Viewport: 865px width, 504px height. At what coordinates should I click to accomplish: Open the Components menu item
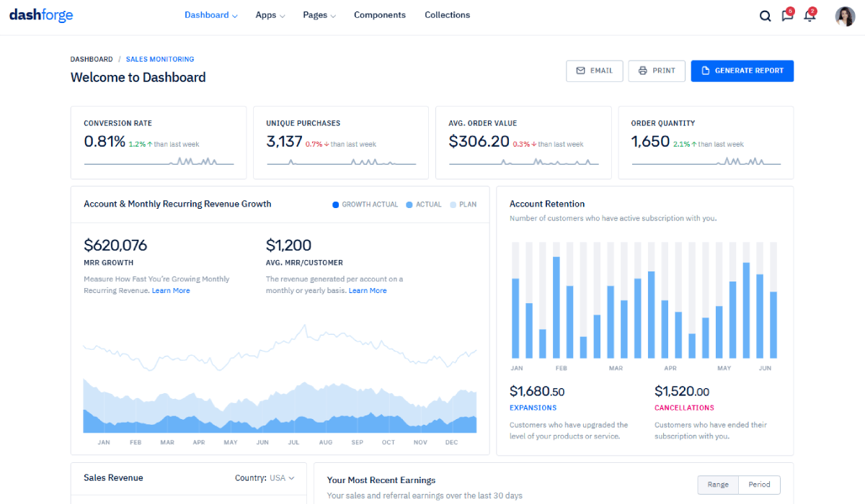click(379, 15)
